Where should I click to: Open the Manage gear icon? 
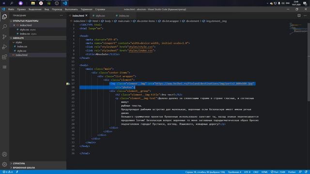pos(4,164)
